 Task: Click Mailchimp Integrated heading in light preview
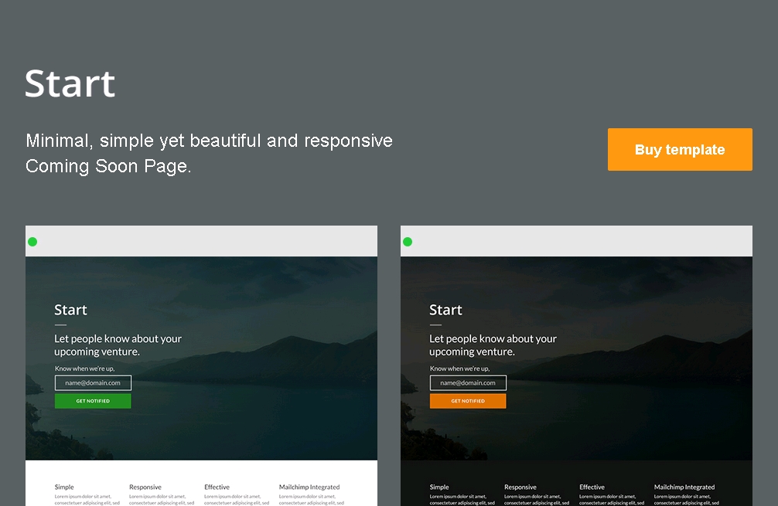309,487
